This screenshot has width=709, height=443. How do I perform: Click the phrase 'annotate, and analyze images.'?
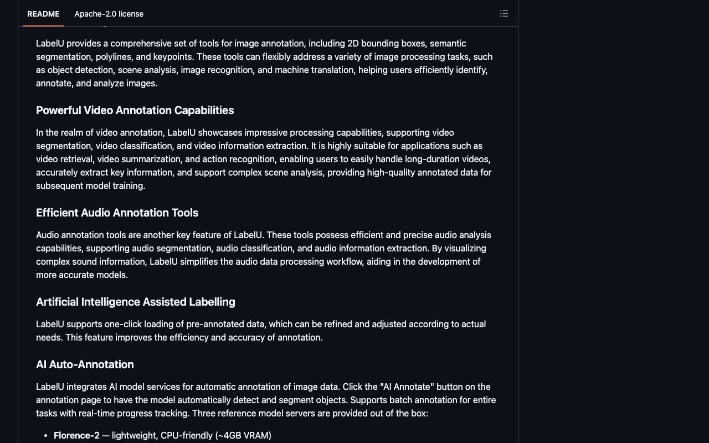97,83
